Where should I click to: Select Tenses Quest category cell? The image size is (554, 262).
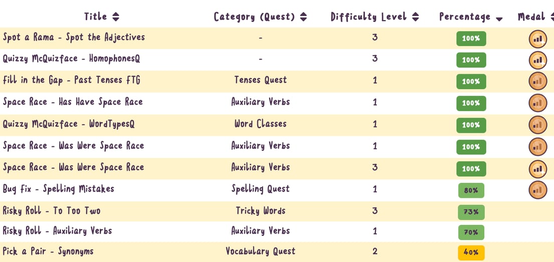point(260,80)
